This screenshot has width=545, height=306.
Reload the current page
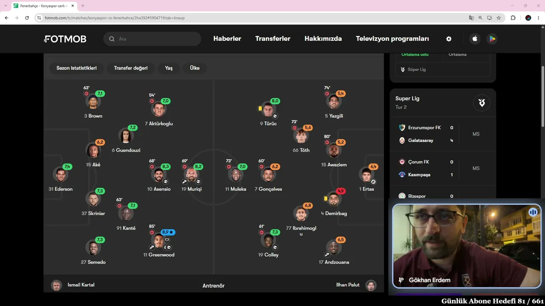tap(27, 18)
